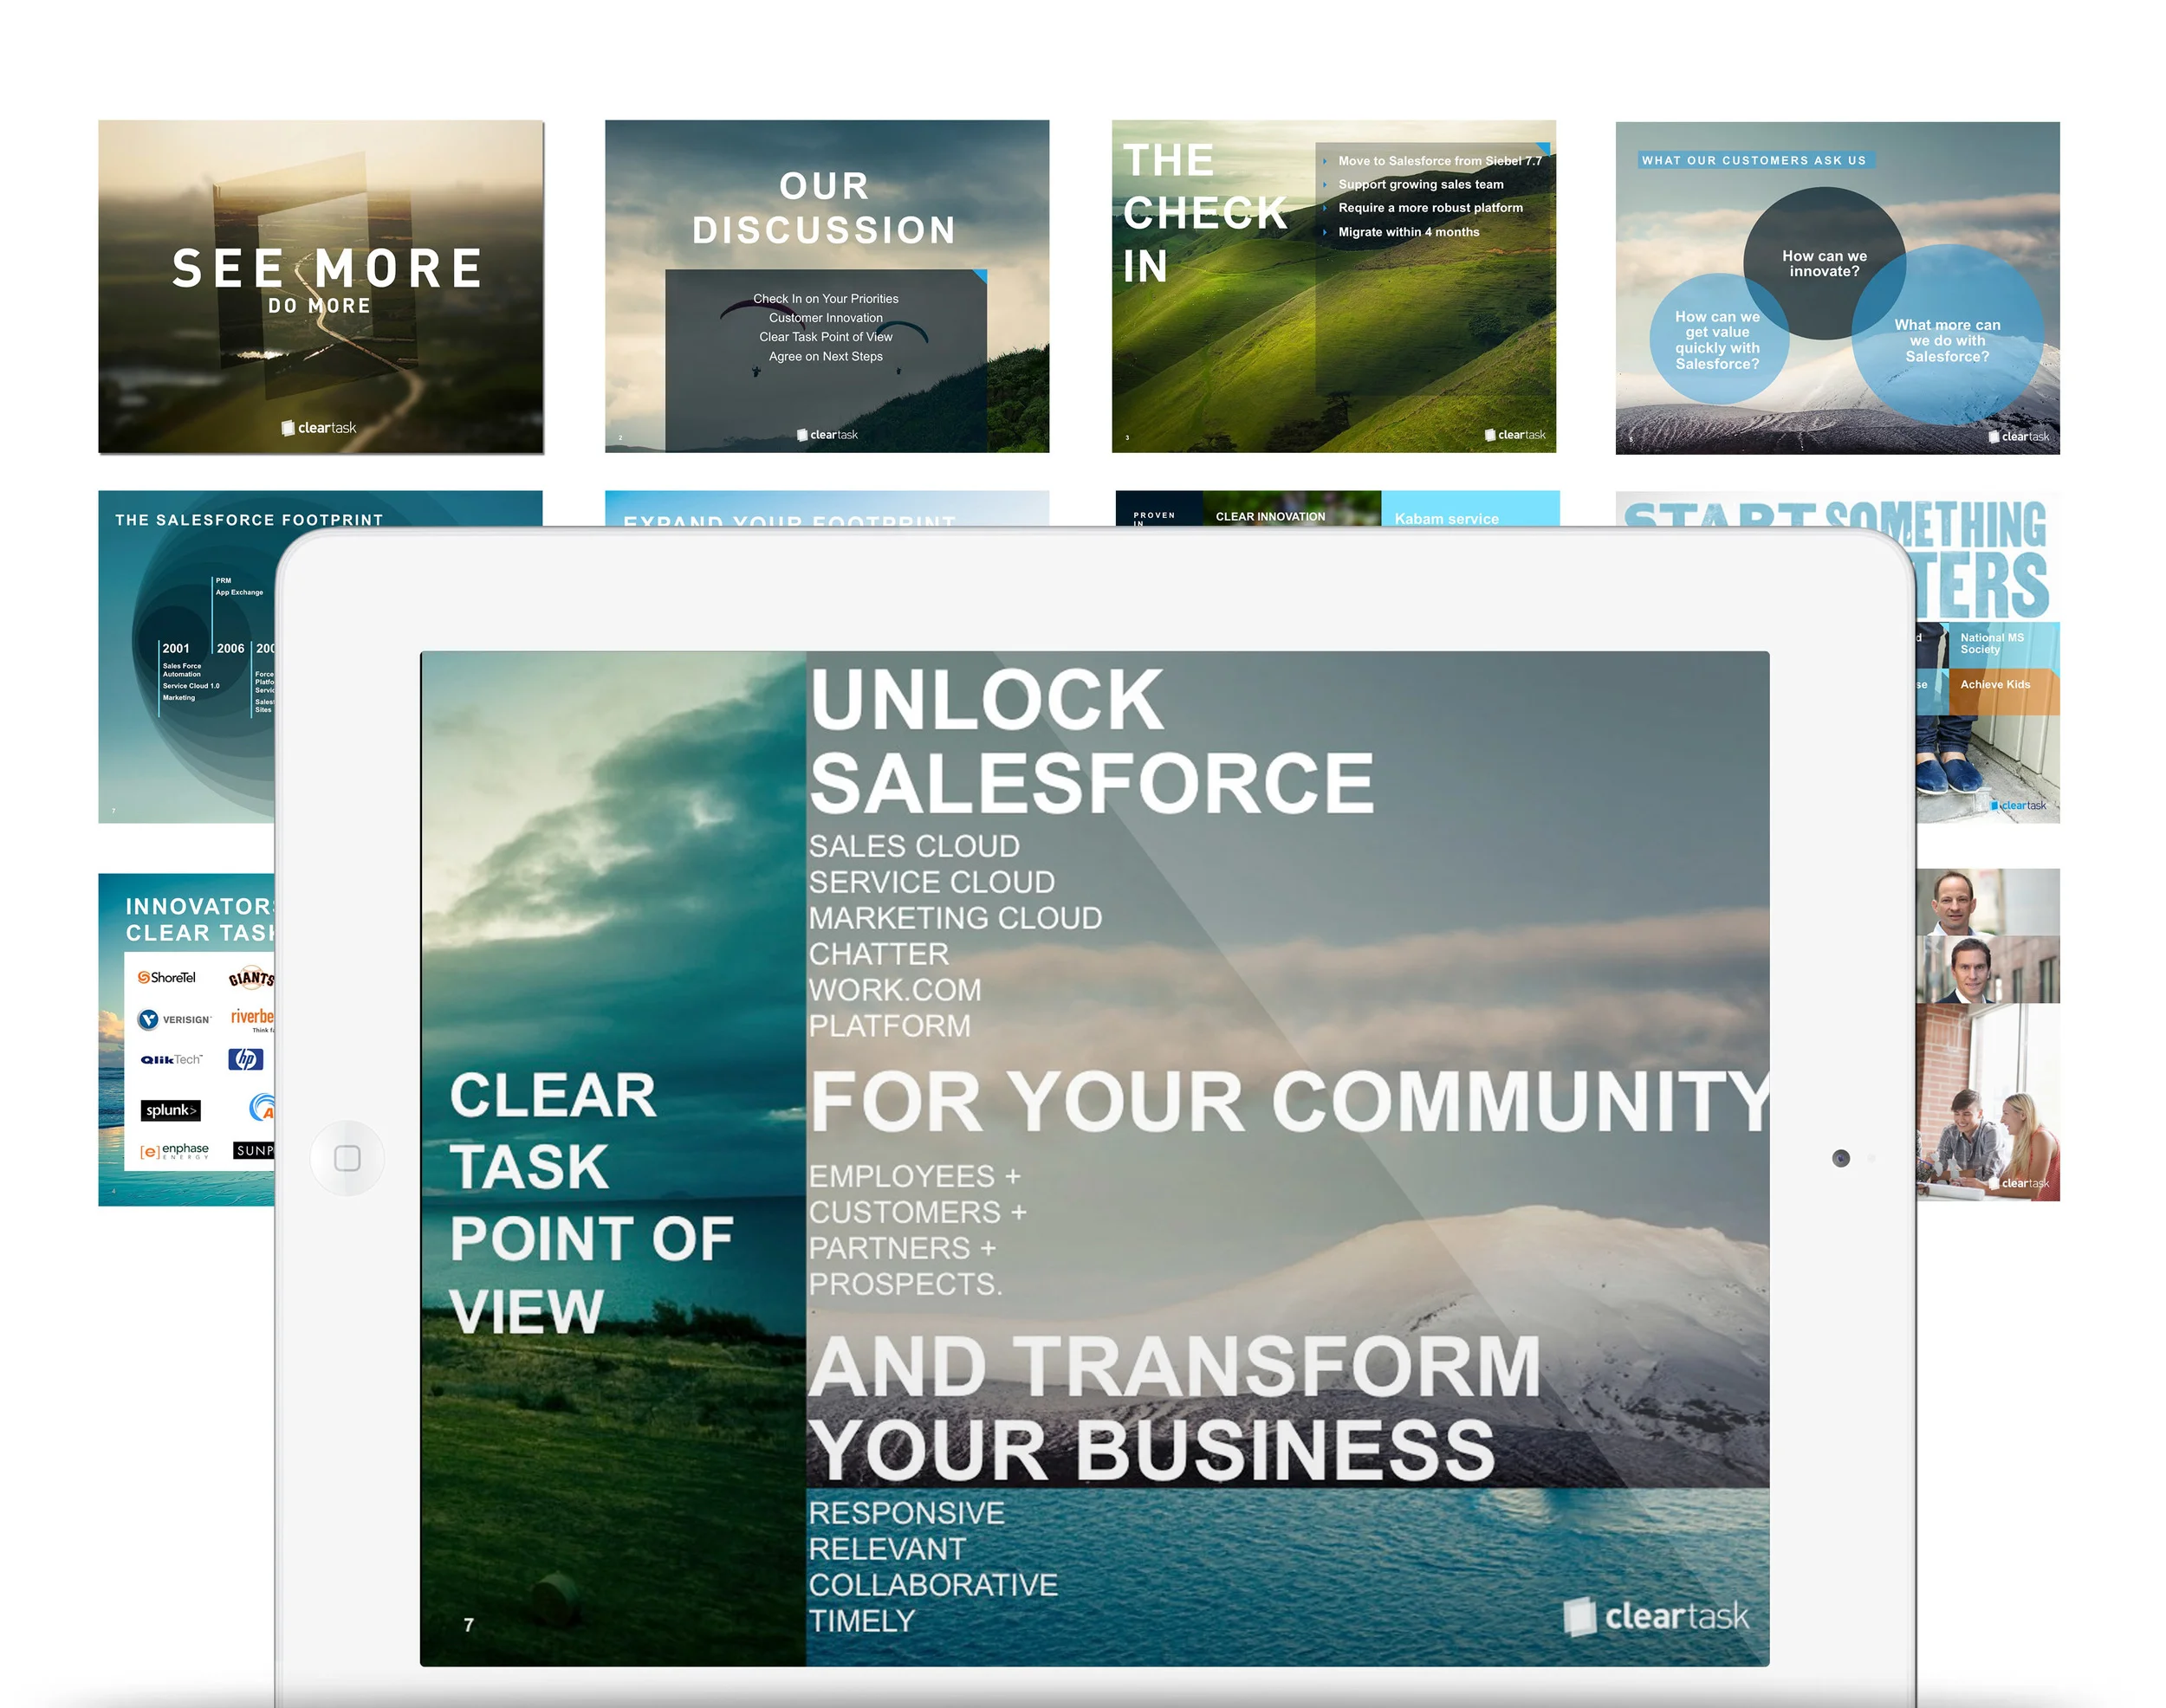Click 'EMPLOYEES +' on the iPad slide

[x=914, y=1177]
